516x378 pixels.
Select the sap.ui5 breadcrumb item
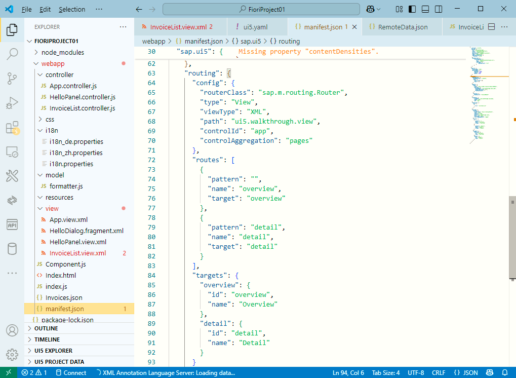click(x=247, y=41)
